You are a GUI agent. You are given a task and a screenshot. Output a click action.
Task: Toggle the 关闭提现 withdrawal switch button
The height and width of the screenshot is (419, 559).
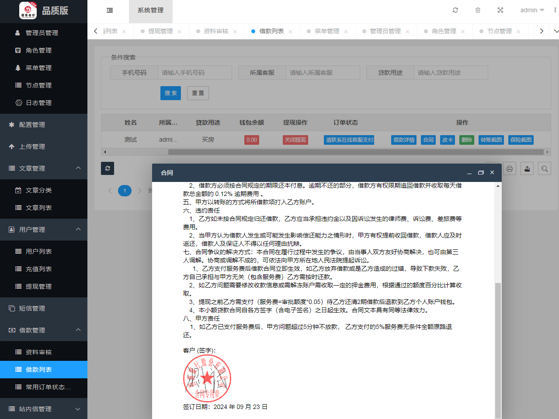295,140
